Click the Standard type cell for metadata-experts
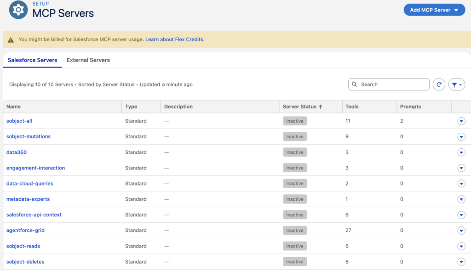 [136, 199]
